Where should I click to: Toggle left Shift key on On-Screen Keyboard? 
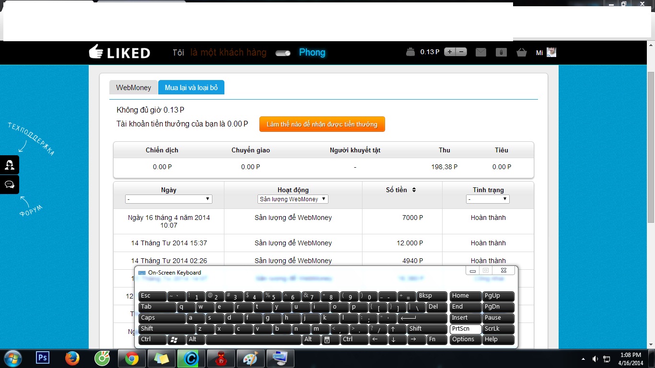coord(167,330)
